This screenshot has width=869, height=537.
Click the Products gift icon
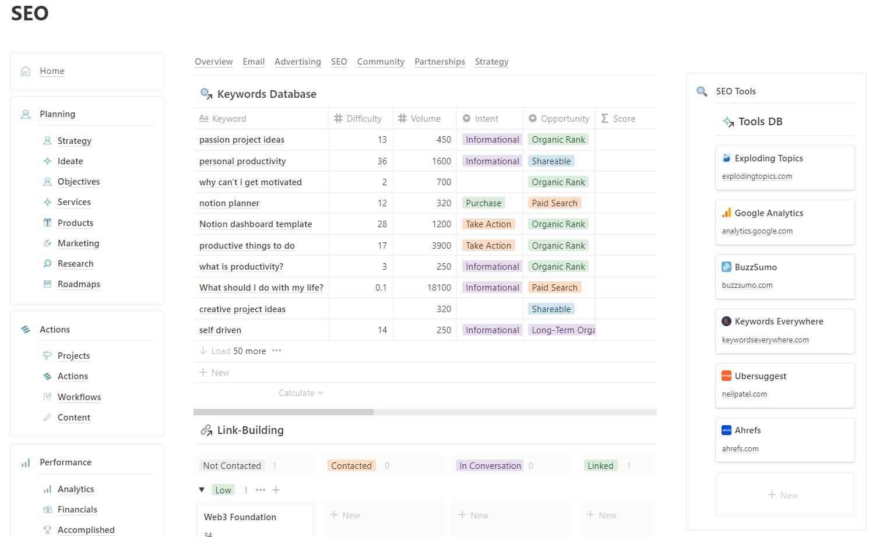(x=47, y=222)
